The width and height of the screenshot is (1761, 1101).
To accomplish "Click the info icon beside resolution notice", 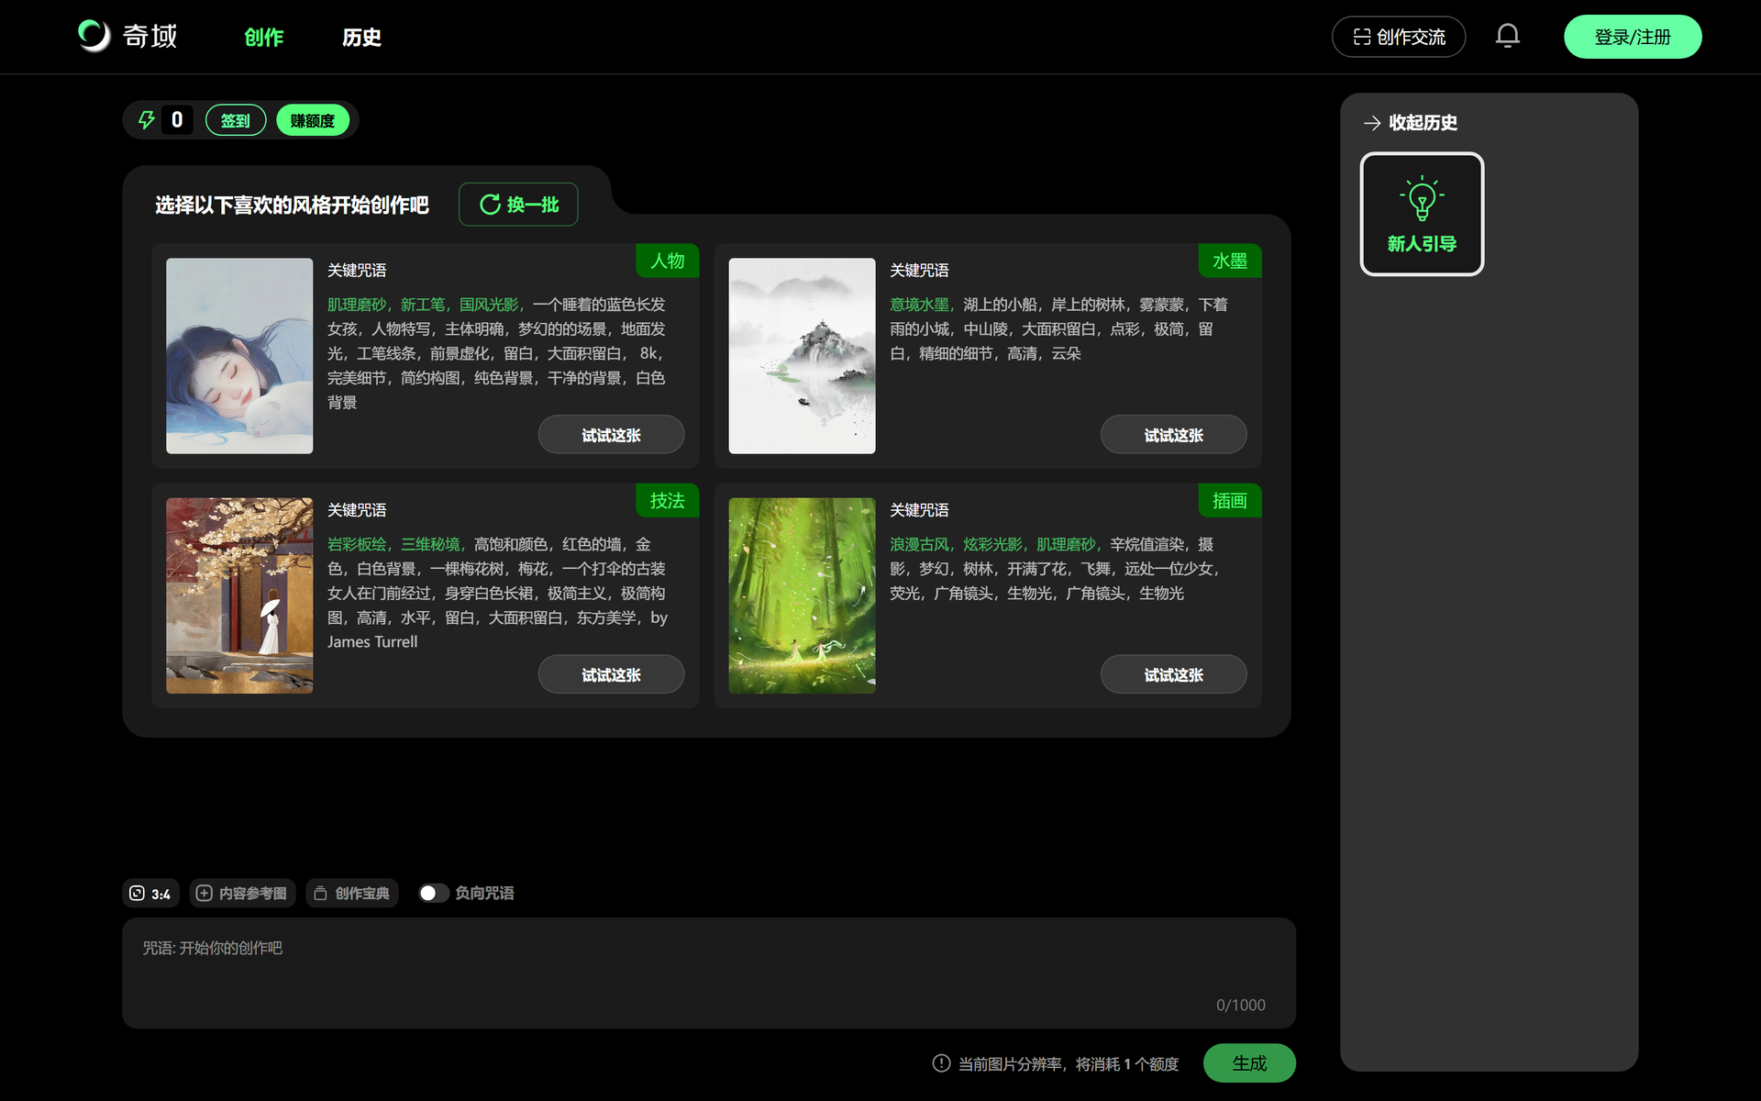I will [x=941, y=1063].
